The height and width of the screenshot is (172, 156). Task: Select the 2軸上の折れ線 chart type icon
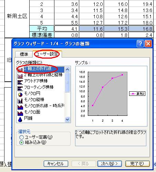click(20, 69)
